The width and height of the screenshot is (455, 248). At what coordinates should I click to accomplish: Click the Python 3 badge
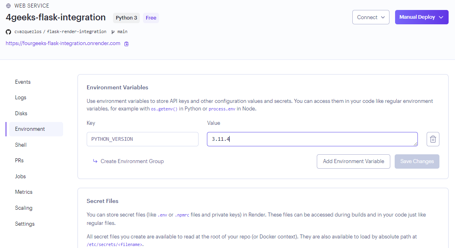click(126, 18)
